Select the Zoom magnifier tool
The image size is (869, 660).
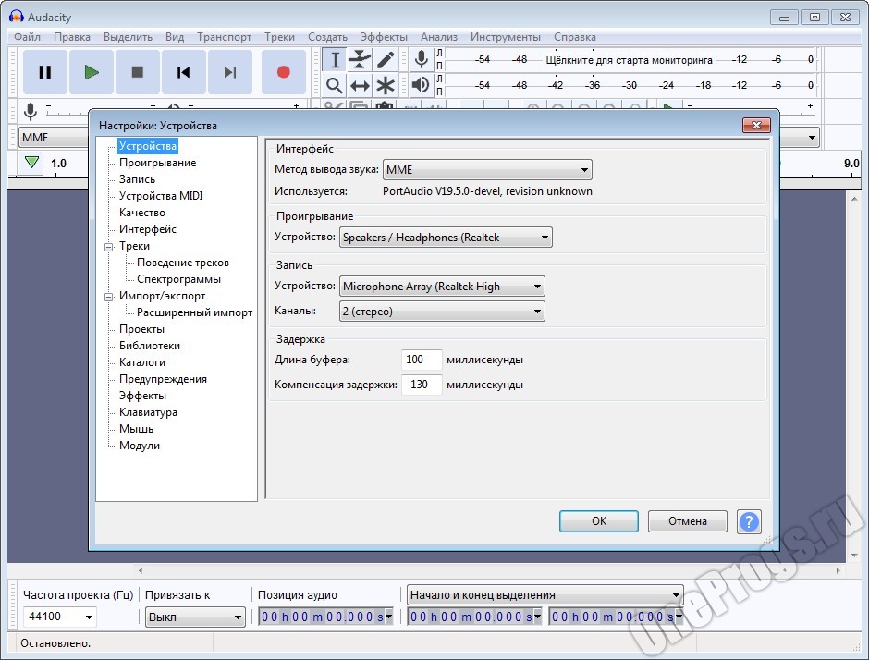[x=335, y=85]
